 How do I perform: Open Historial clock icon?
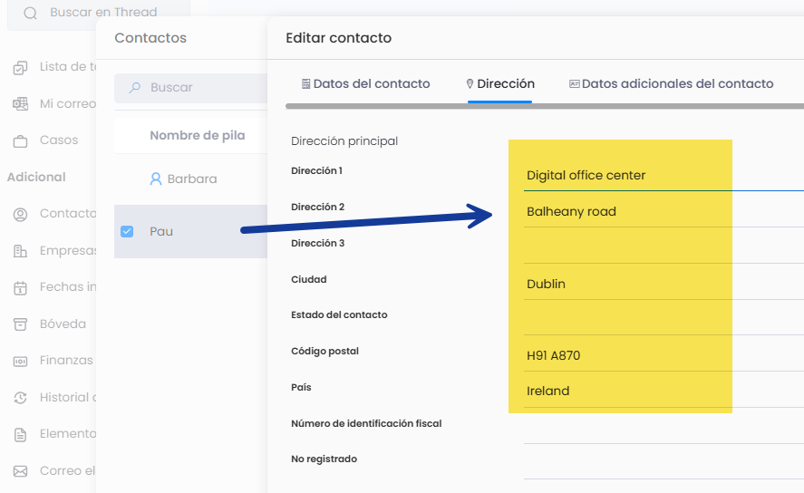coord(21,398)
